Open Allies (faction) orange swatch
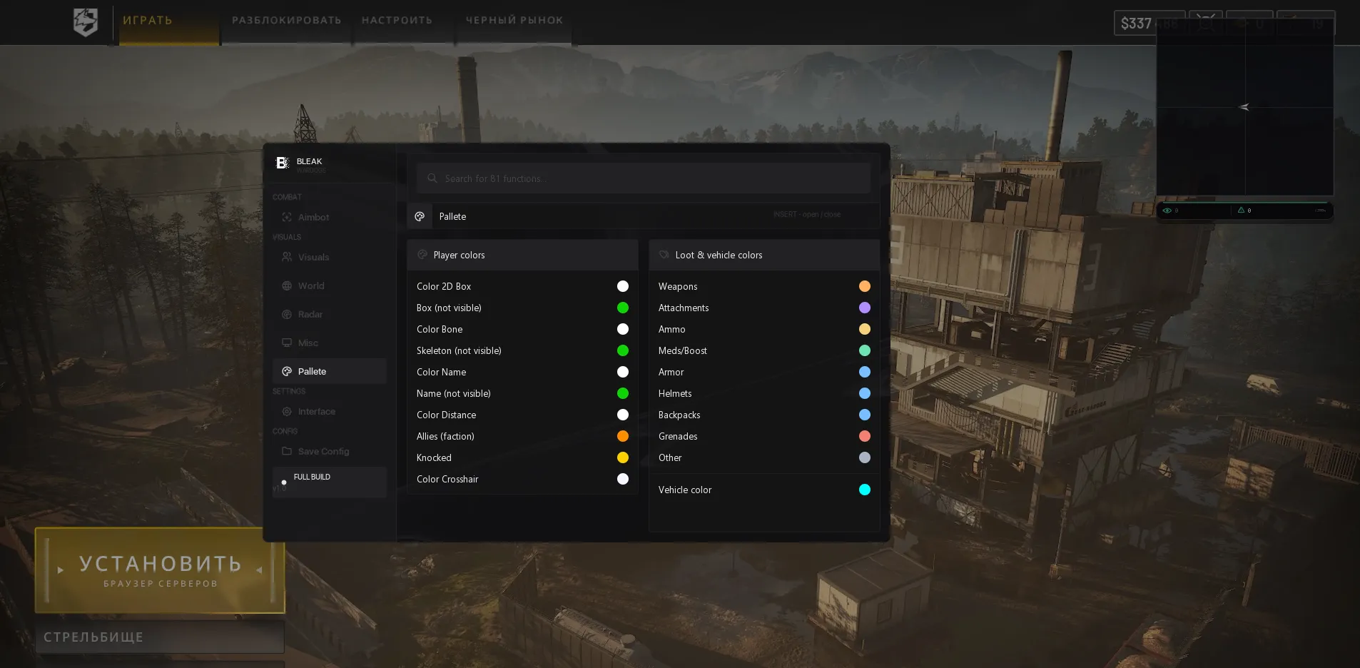The width and height of the screenshot is (1360, 668). click(x=623, y=436)
